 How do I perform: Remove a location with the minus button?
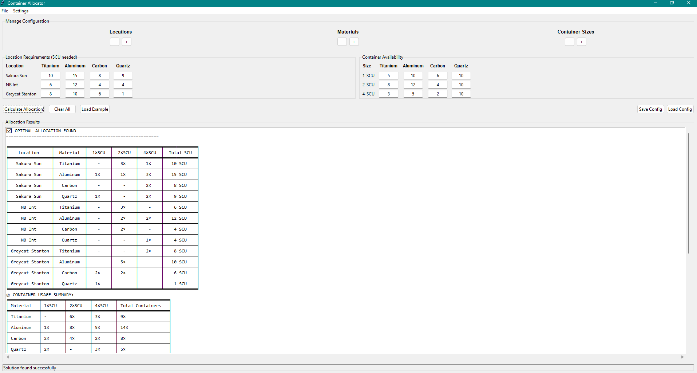point(115,42)
